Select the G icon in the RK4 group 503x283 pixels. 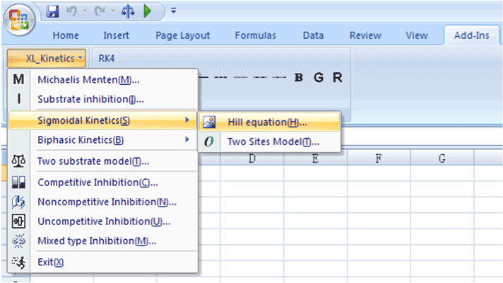point(318,77)
